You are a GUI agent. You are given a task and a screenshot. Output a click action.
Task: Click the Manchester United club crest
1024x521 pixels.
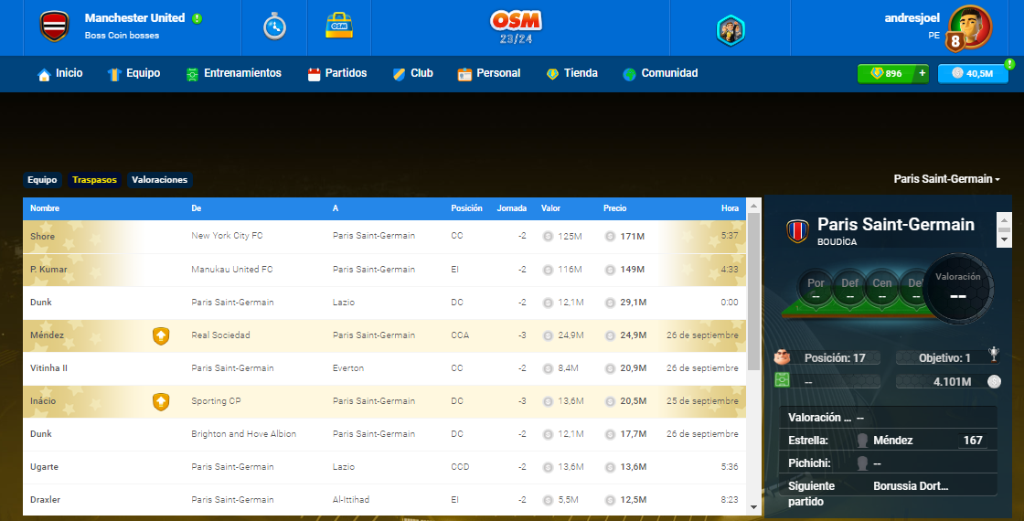click(55, 27)
